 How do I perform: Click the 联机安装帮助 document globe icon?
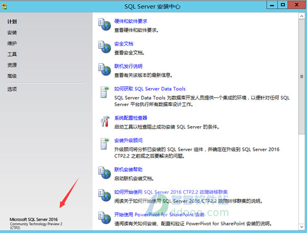point(104,173)
